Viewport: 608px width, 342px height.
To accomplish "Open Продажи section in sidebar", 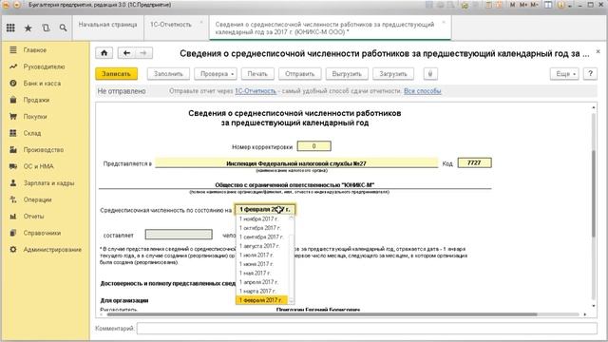I will click(36, 100).
